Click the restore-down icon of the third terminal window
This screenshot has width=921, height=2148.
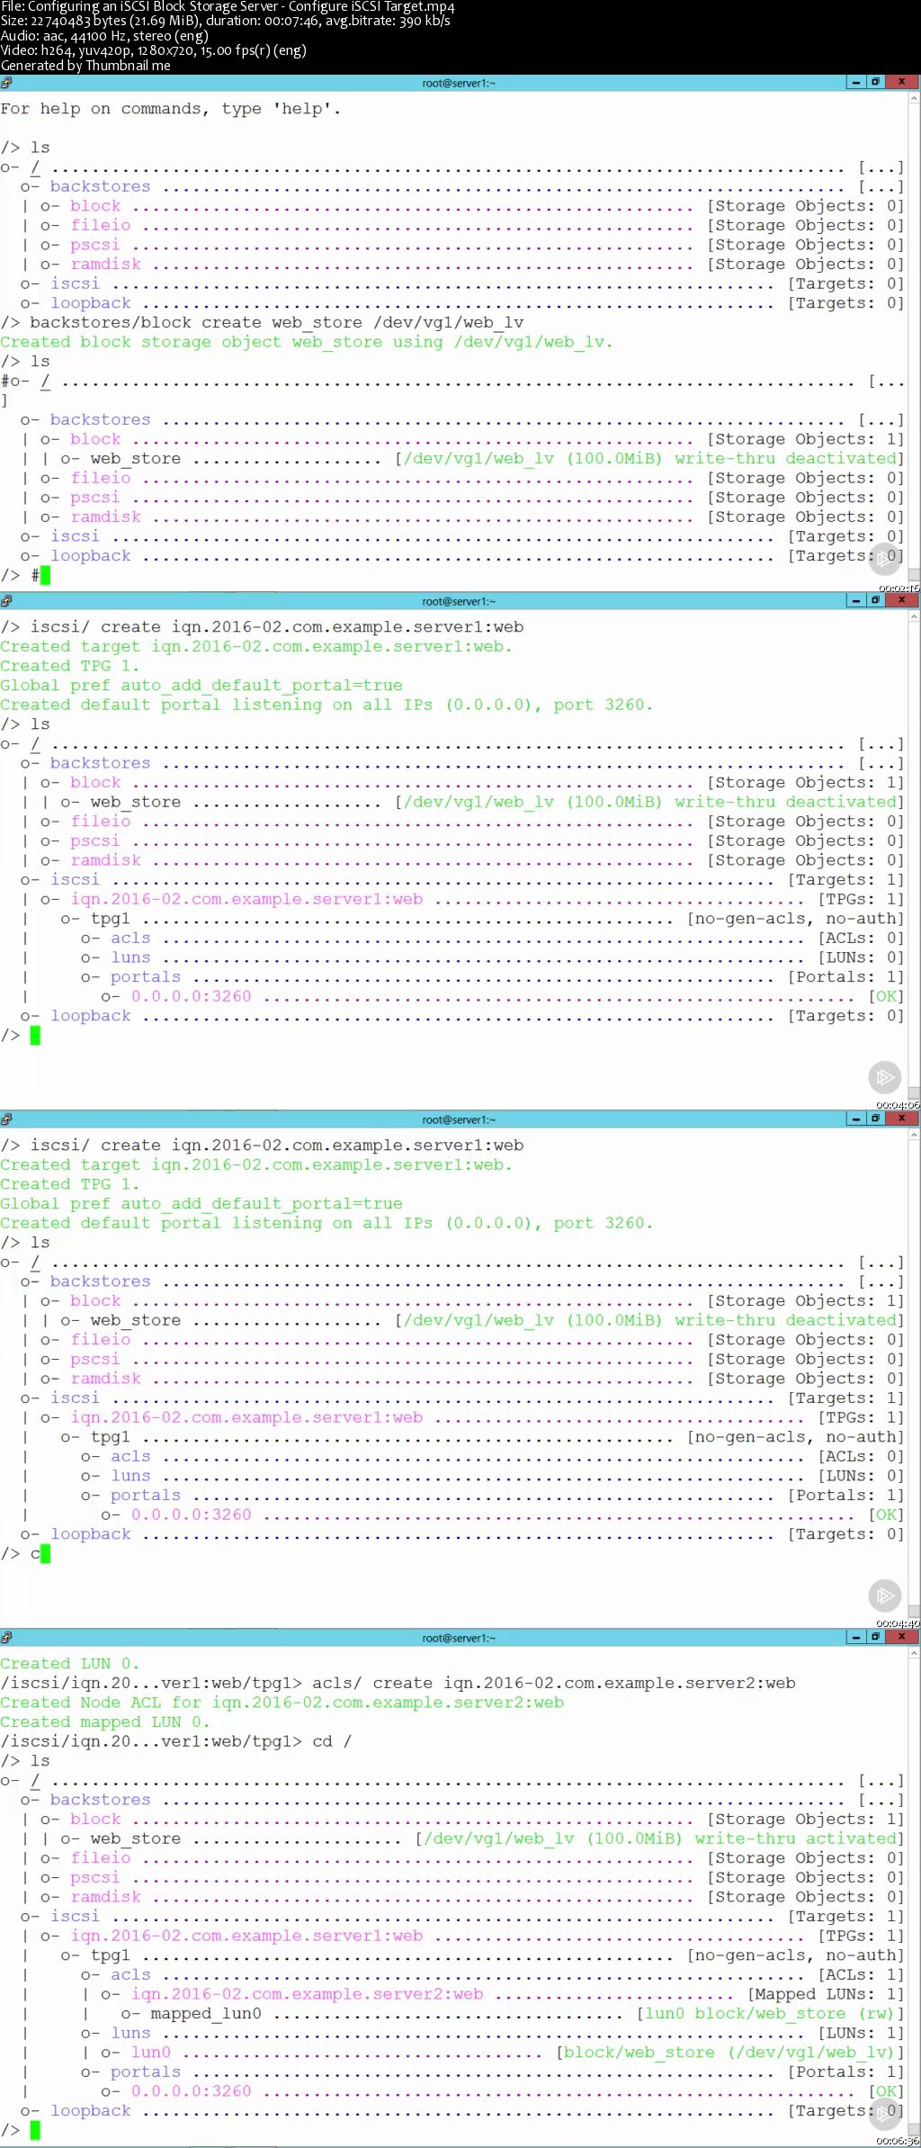click(874, 1119)
